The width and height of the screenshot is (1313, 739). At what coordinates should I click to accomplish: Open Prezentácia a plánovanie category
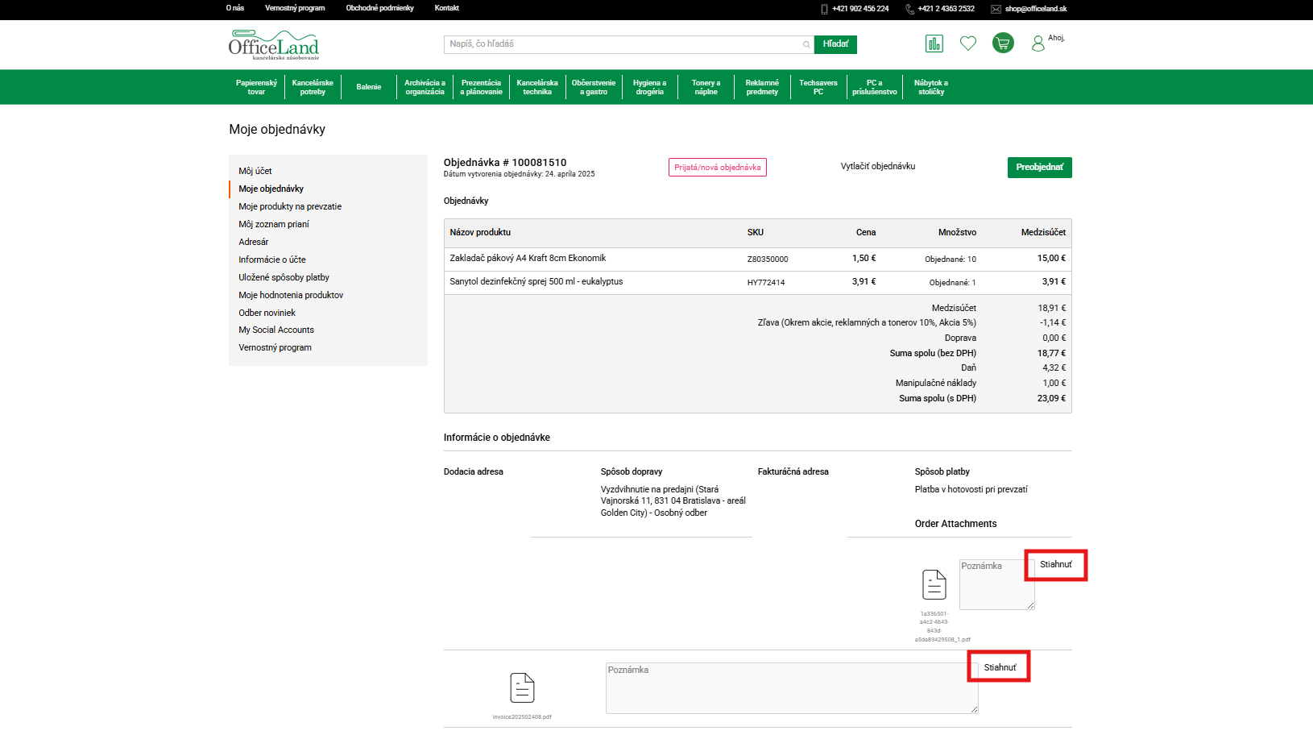click(x=481, y=87)
